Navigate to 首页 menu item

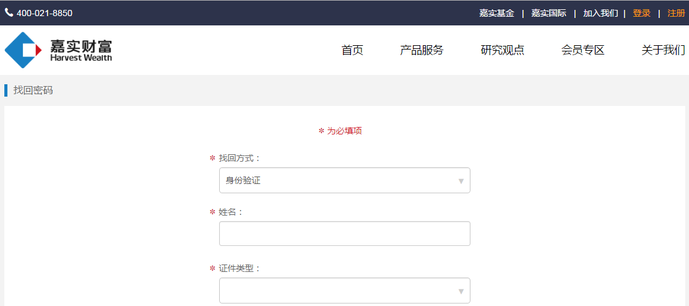click(x=352, y=50)
